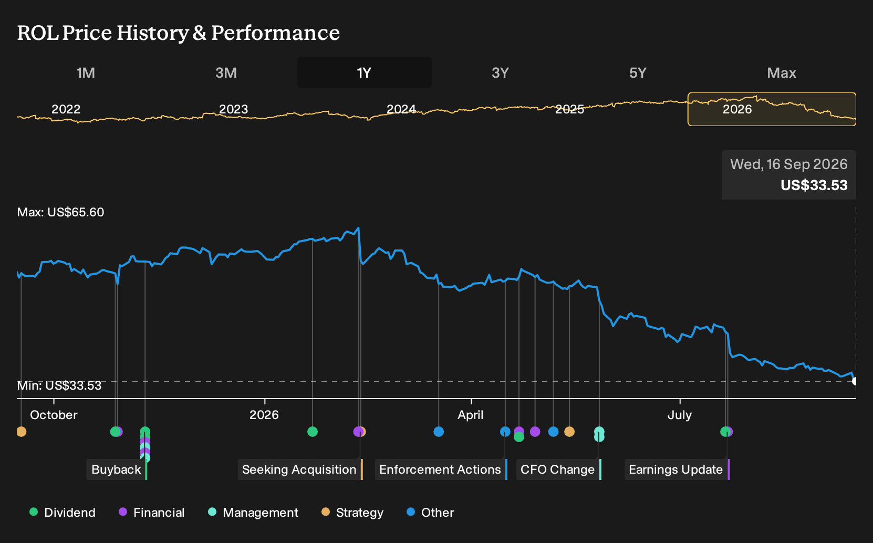Click the October axis label

(54, 415)
